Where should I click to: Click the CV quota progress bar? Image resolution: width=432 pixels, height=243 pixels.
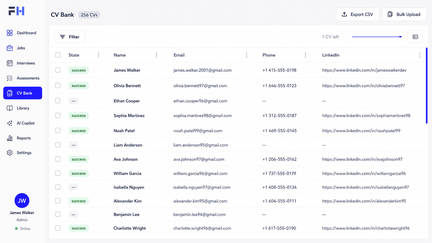[x=377, y=37]
